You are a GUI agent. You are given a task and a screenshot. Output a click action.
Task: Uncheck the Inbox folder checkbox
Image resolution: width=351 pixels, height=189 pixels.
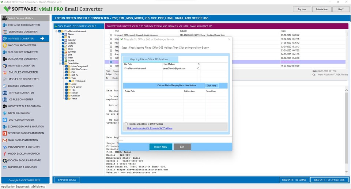point(63,49)
